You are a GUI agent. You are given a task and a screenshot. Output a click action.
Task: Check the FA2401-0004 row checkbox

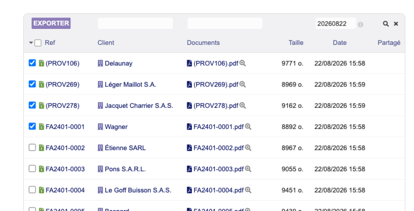point(32,190)
